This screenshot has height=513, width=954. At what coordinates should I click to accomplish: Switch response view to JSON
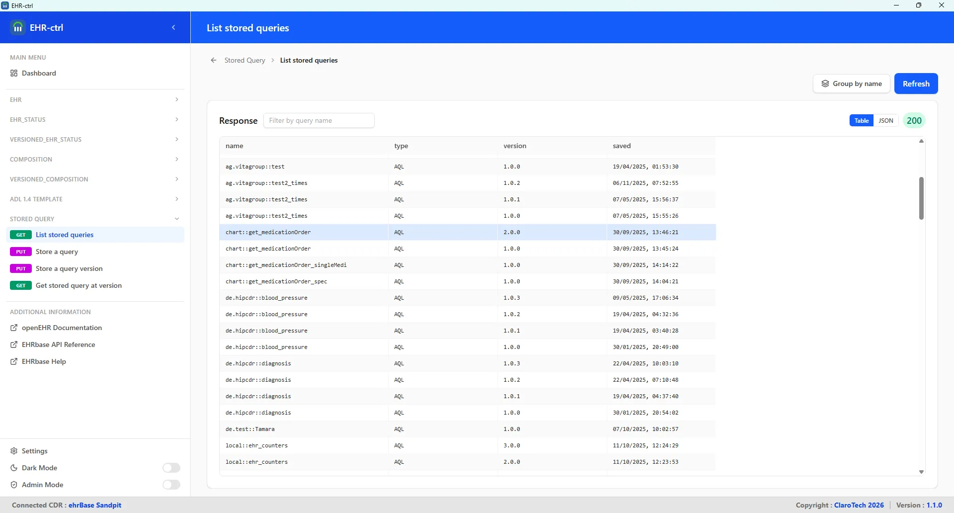click(x=886, y=120)
